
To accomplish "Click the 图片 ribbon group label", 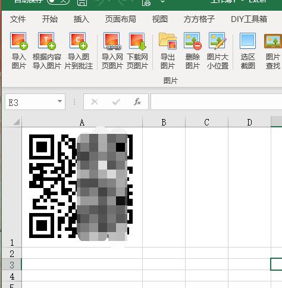I will point(171,80).
